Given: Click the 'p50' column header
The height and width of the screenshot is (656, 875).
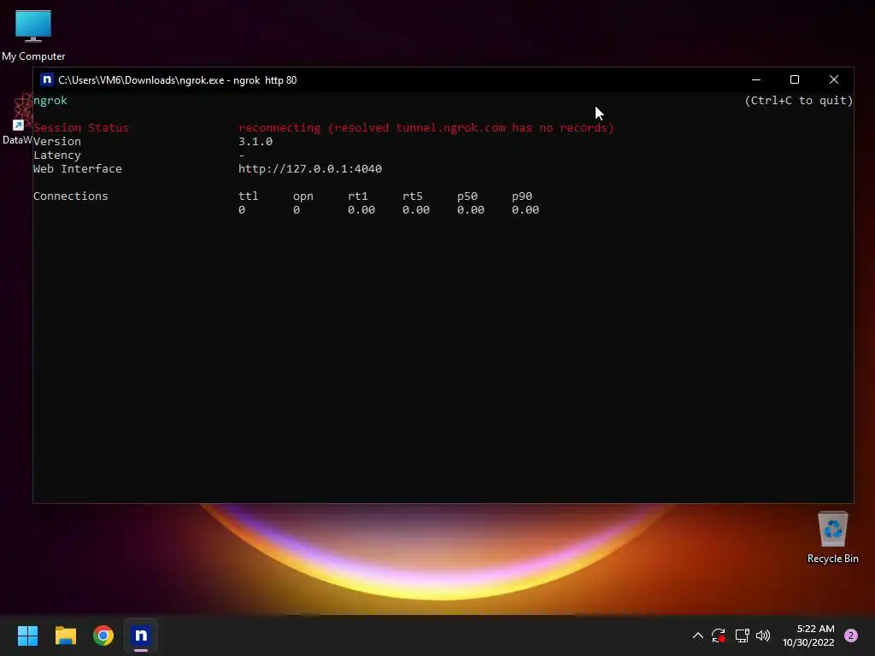Looking at the screenshot, I should point(467,196).
